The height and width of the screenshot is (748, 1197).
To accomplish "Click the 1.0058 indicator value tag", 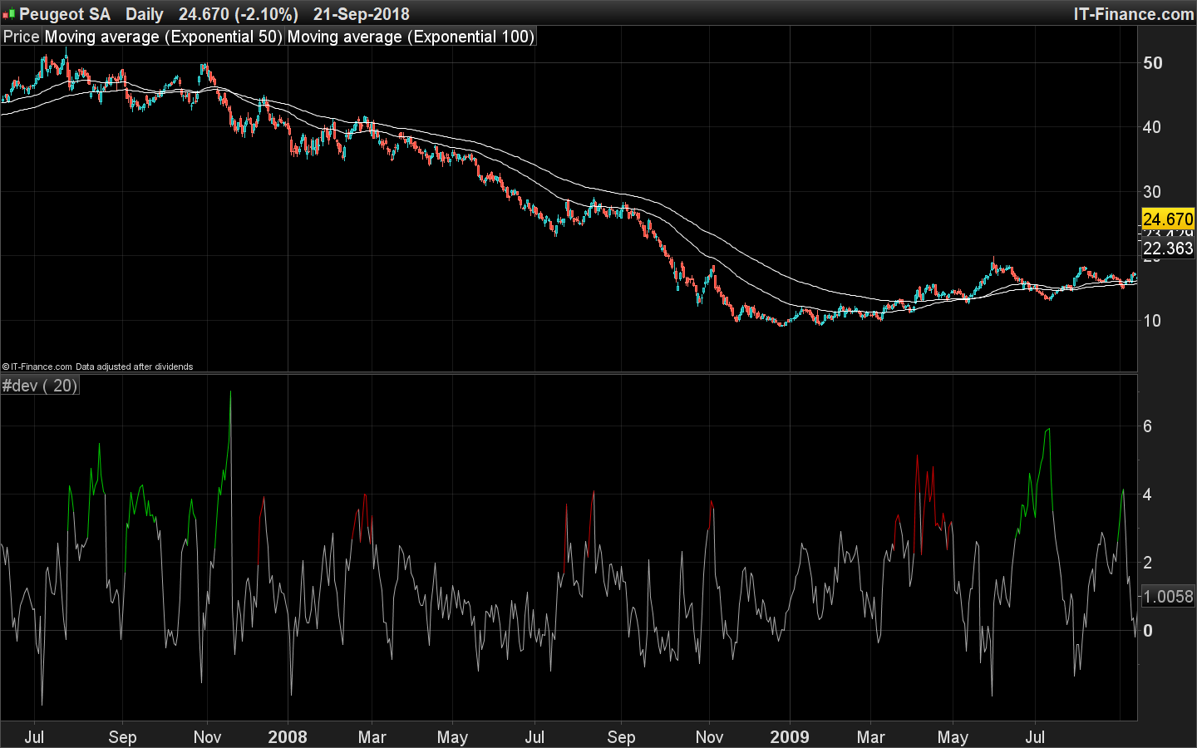I will tap(1168, 596).
